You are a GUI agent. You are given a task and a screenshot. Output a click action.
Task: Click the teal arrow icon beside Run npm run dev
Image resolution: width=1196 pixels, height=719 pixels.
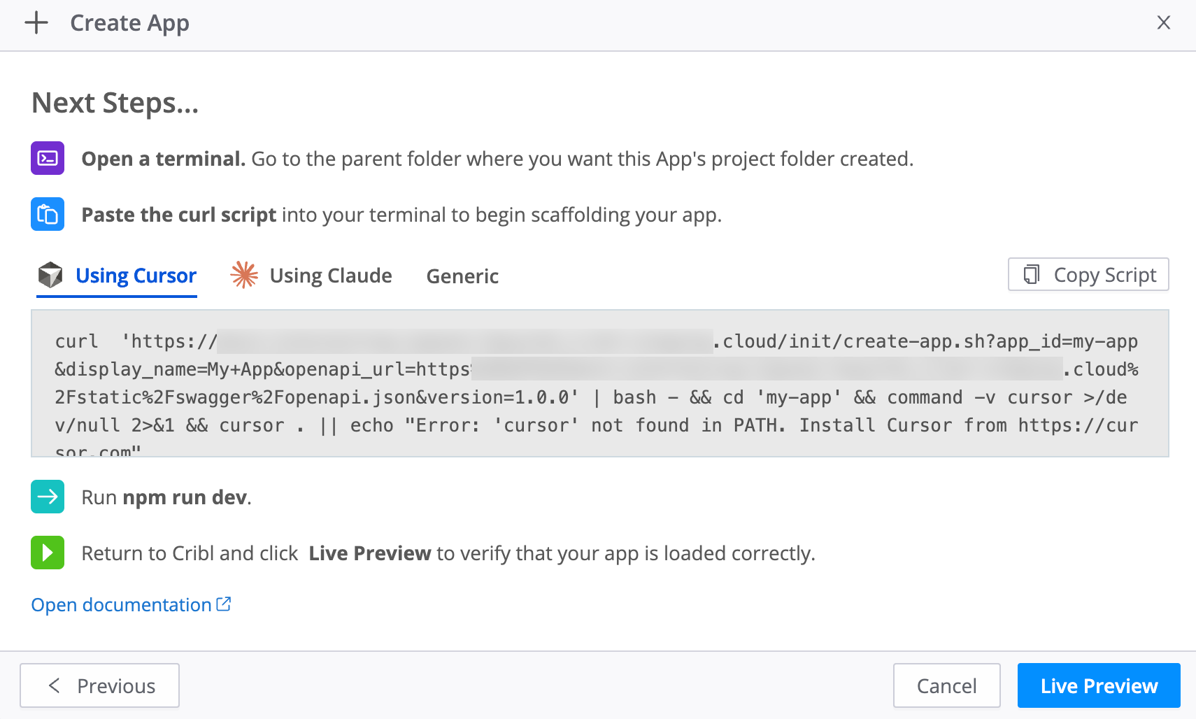48,497
